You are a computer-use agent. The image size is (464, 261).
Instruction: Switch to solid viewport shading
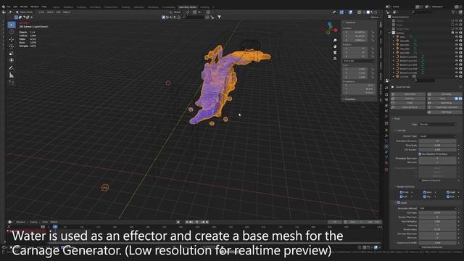pos(368,12)
